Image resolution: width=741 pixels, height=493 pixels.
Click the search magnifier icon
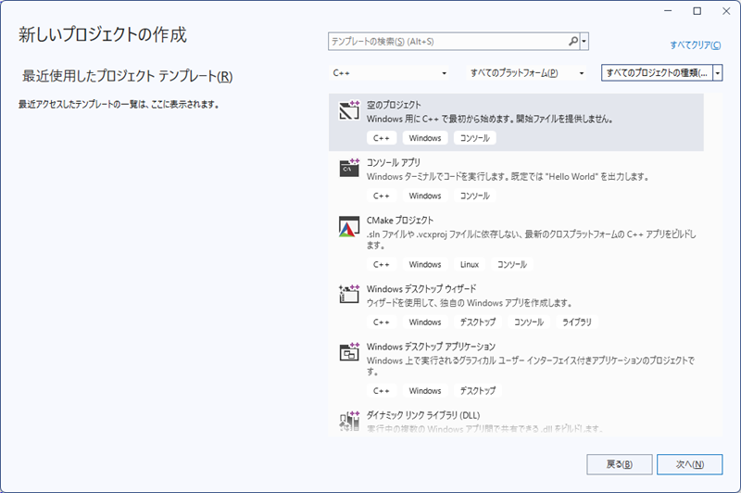572,42
